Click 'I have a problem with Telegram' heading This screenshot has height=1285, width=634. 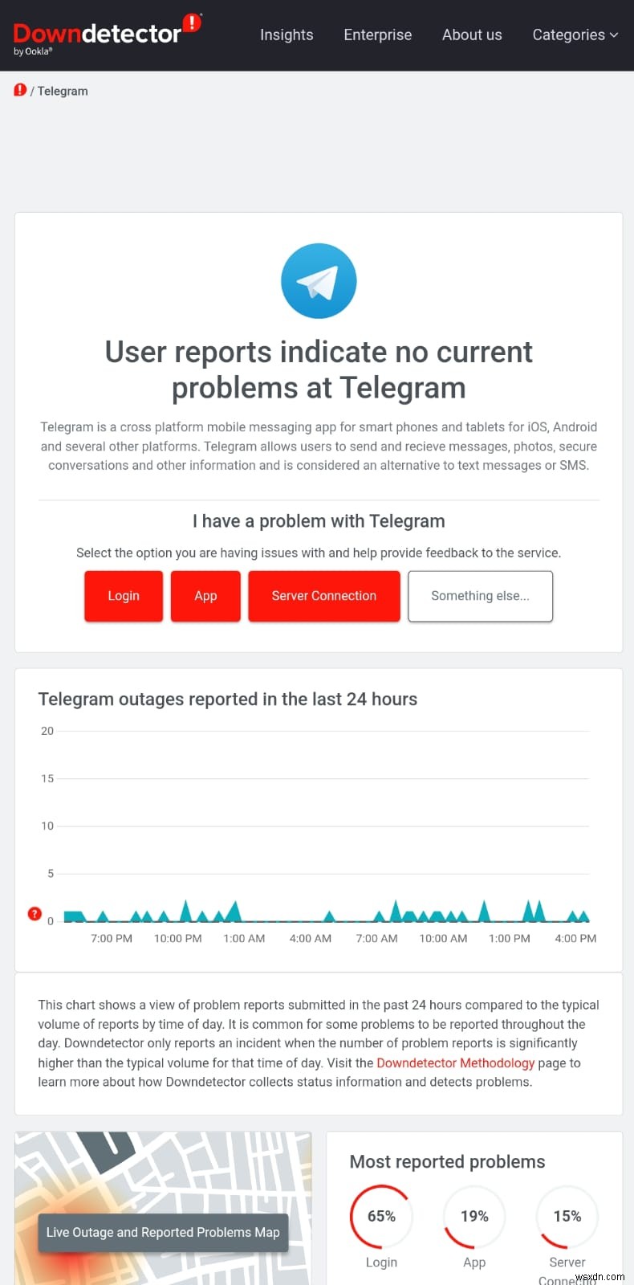pos(319,521)
